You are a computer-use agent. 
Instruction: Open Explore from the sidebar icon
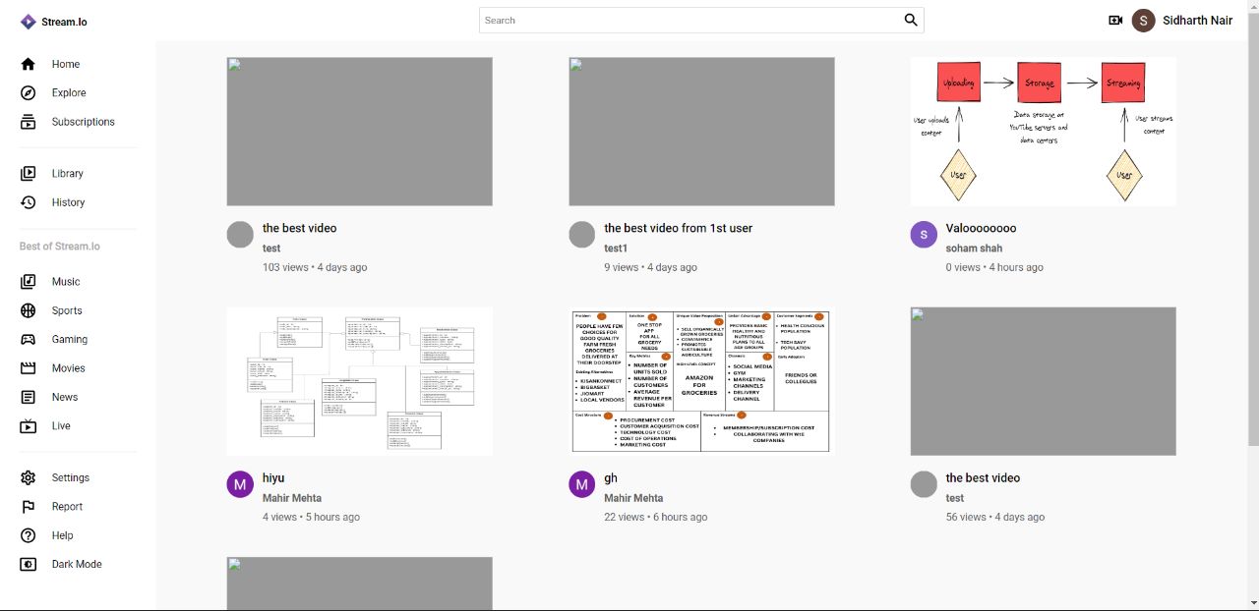(x=28, y=92)
